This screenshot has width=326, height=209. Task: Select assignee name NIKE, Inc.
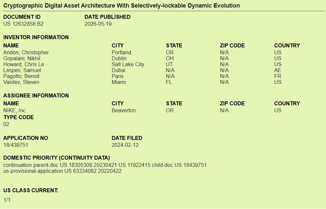[15, 110]
